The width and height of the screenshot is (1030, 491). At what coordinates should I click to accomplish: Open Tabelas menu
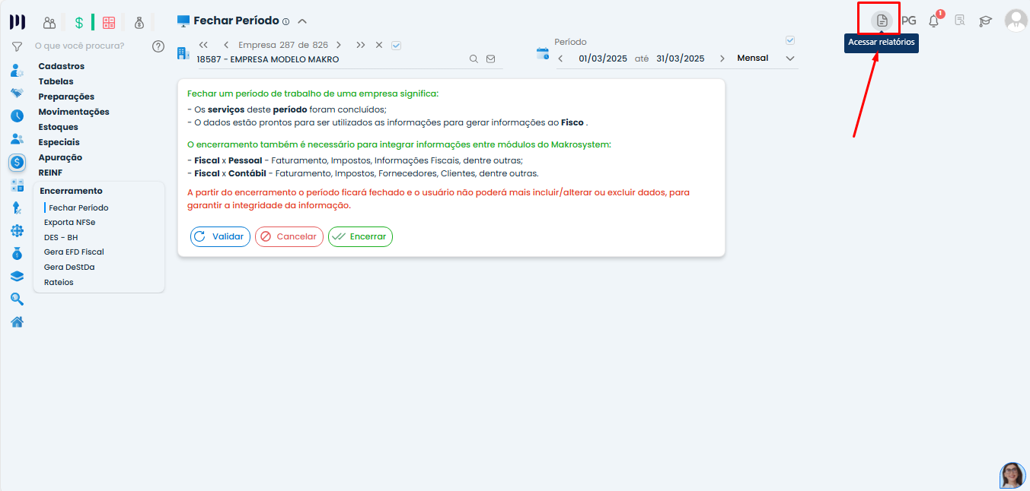(x=56, y=81)
